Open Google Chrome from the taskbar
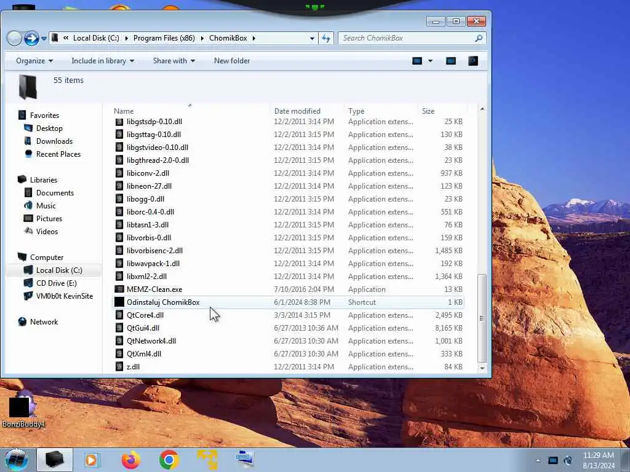Screen dimensions: 630x472 coord(169,460)
